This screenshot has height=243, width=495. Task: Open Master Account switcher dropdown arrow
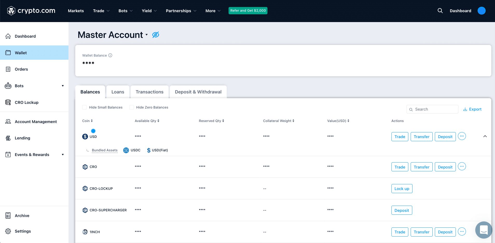[147, 35]
